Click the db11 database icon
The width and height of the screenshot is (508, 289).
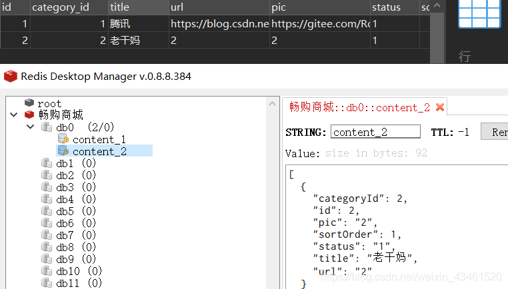[x=47, y=283]
